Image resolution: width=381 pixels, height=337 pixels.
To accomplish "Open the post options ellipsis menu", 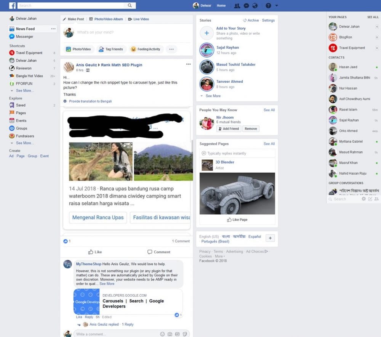I will [x=188, y=64].
